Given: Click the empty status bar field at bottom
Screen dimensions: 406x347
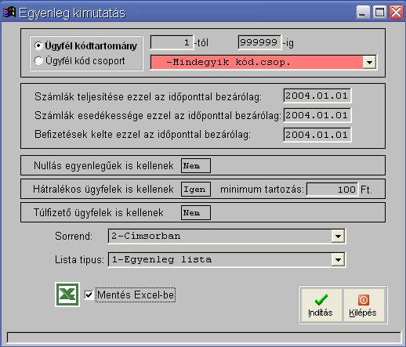Looking at the screenshot, I should pos(204,338).
